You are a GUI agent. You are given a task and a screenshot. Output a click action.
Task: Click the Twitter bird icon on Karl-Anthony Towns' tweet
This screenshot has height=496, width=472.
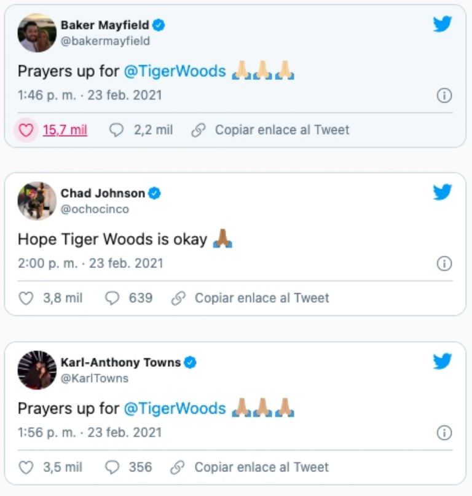click(x=442, y=361)
